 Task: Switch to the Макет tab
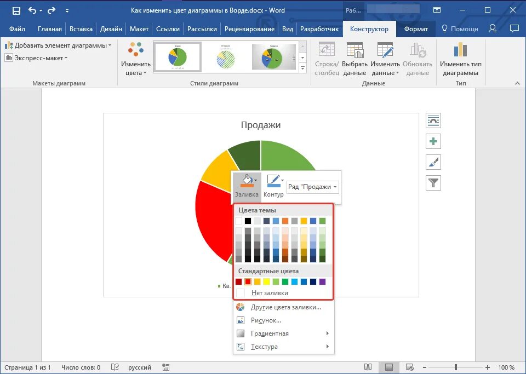(139, 29)
